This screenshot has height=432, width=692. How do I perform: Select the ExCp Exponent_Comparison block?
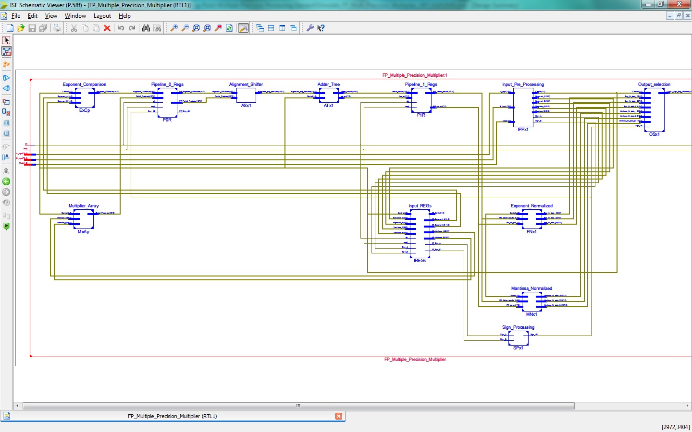[85, 98]
